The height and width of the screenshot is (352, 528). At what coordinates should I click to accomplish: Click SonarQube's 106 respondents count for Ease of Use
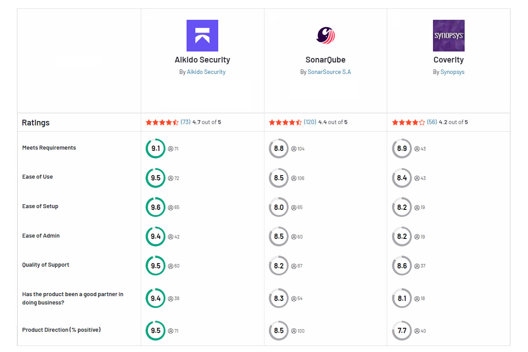tap(298, 178)
